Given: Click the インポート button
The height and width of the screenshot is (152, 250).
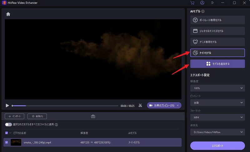Looking at the screenshot, I should point(14,116).
